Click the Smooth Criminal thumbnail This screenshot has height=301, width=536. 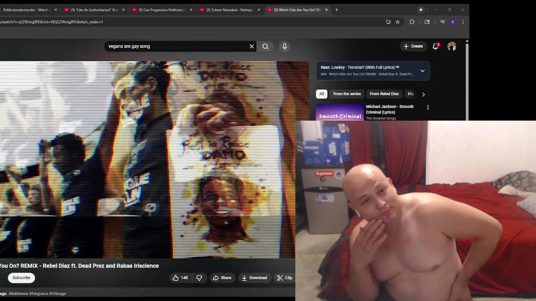[x=340, y=112]
